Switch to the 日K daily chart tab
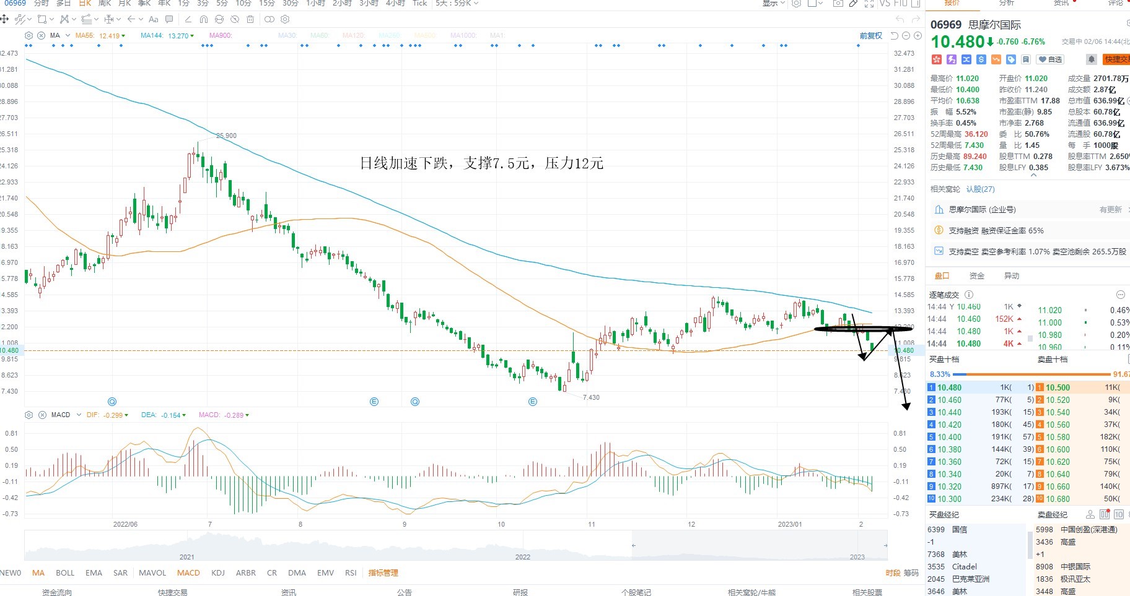This screenshot has width=1130, height=596. (85, 3)
